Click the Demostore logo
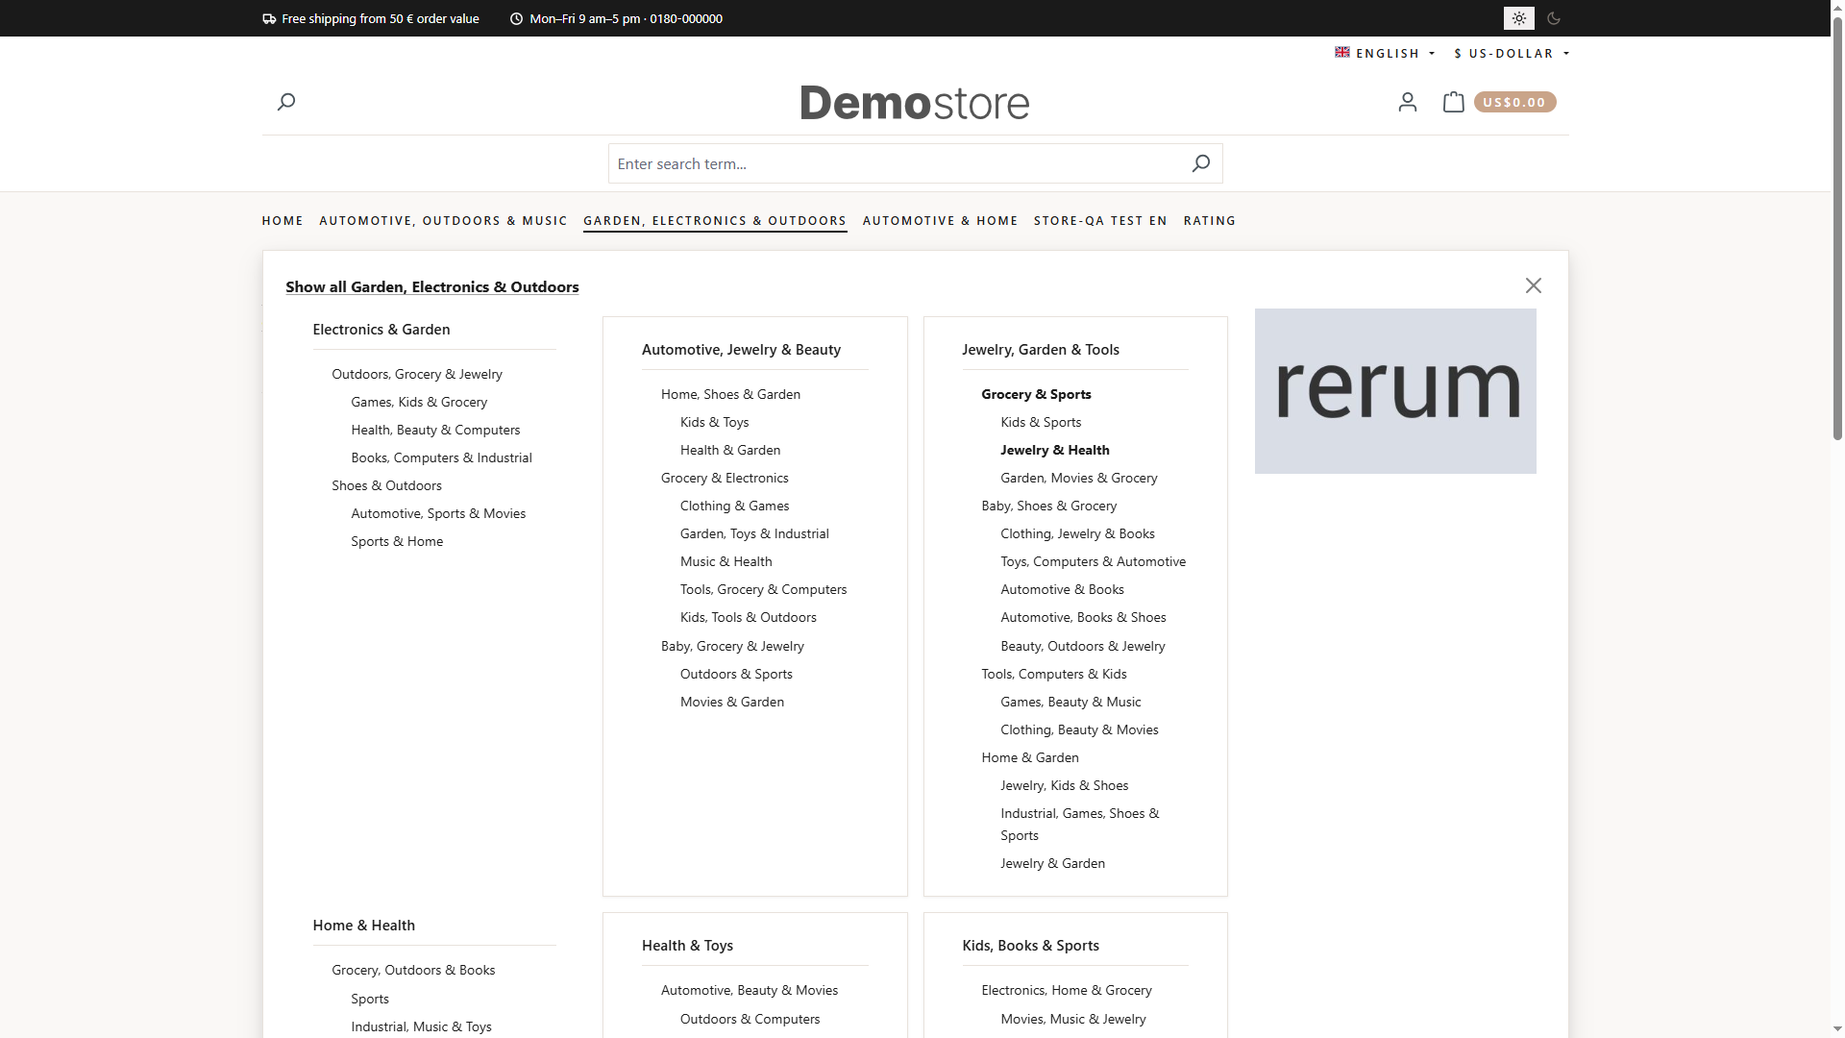Image resolution: width=1845 pixels, height=1038 pixels. [915, 102]
